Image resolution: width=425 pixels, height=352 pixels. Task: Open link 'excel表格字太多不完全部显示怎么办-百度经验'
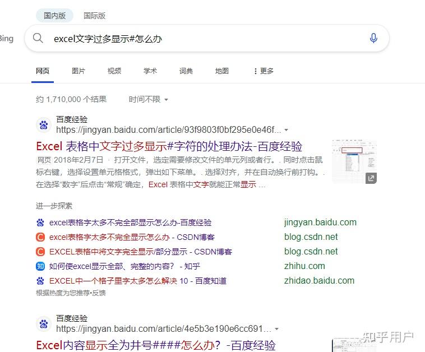coord(131,223)
